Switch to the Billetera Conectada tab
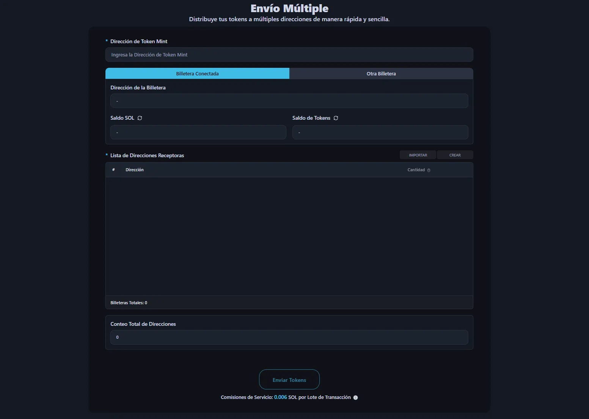 pos(197,73)
